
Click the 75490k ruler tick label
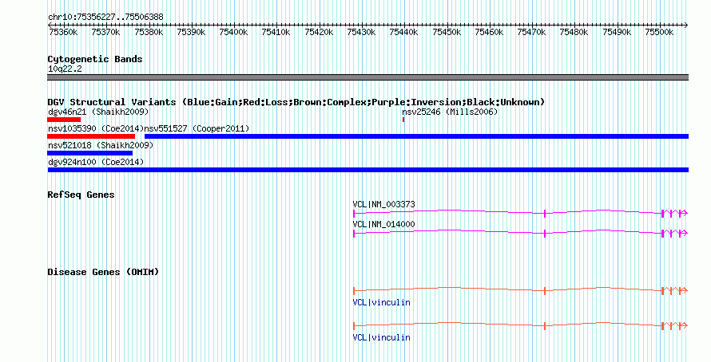617,32
